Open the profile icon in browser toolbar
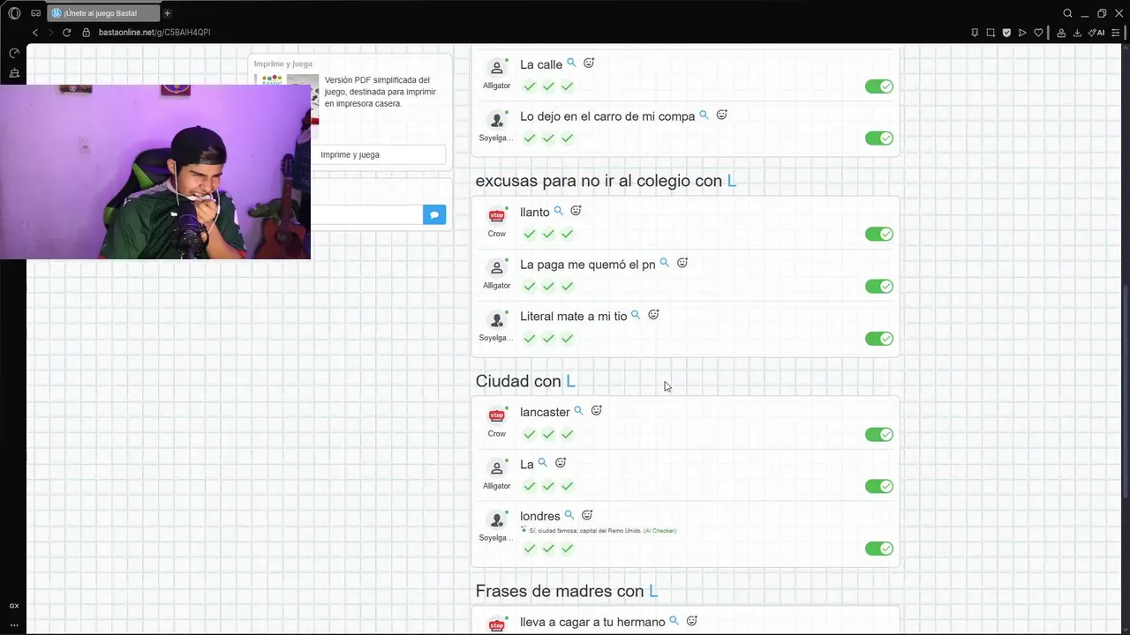 coord(1061,33)
